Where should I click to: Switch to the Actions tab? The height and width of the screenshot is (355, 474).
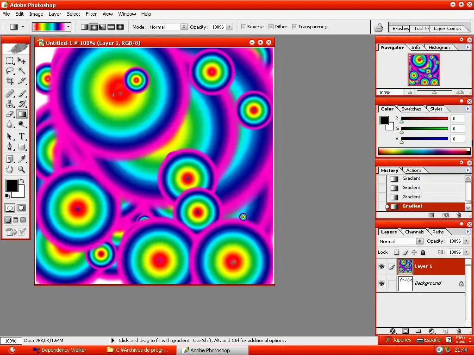[413, 170]
